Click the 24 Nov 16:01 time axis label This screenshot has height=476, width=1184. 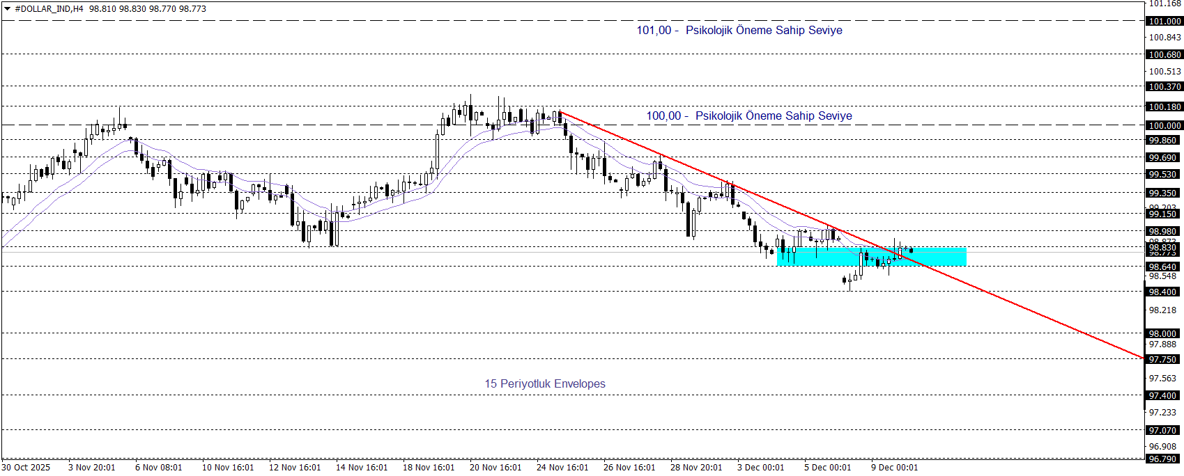pos(562,468)
